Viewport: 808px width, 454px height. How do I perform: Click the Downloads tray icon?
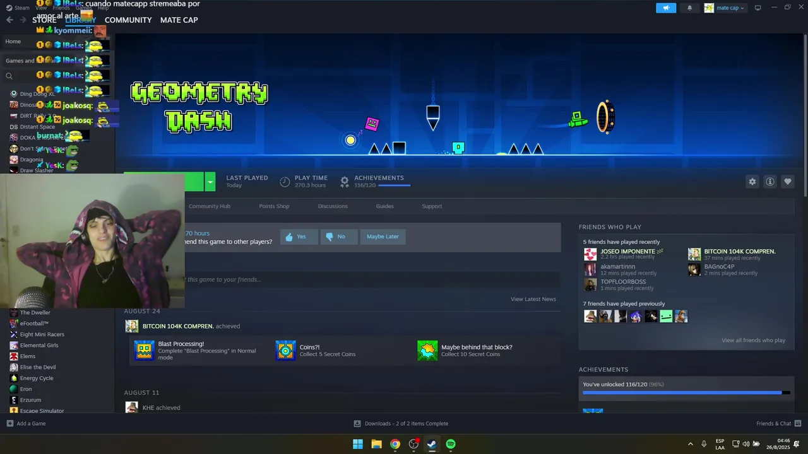[x=357, y=423]
